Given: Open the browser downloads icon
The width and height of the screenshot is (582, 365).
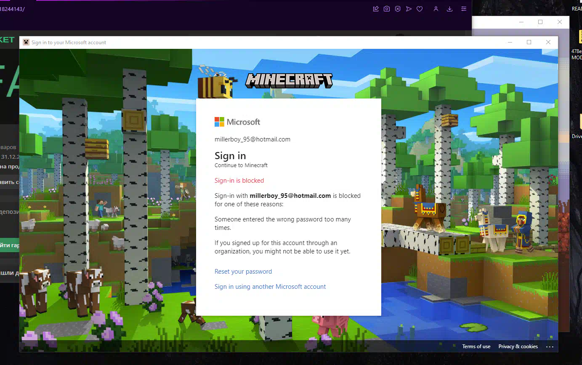Looking at the screenshot, I should (x=449, y=9).
